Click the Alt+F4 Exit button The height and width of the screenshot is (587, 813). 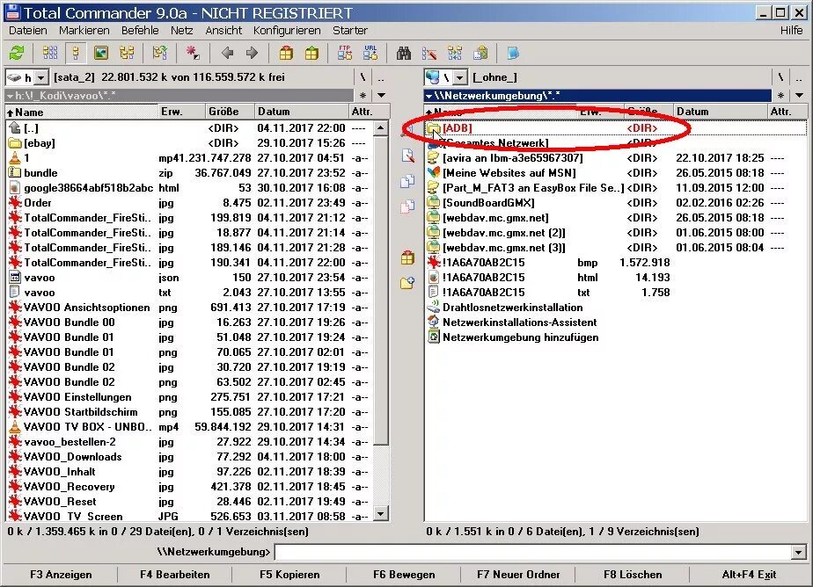coord(749,575)
